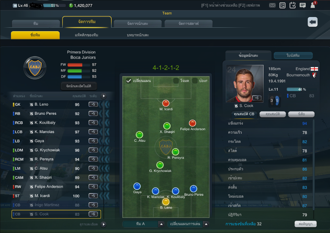This screenshot has height=233, width=330.
Task: Select M. Icardi player marker on pitch
Action: [166, 103]
